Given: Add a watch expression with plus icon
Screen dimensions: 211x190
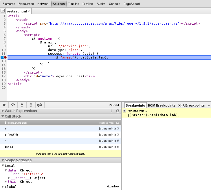Looking at the screenshot, I should [x=111, y=111].
